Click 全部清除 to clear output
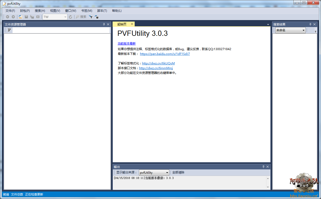This screenshot has height=199, width=321. [178, 172]
